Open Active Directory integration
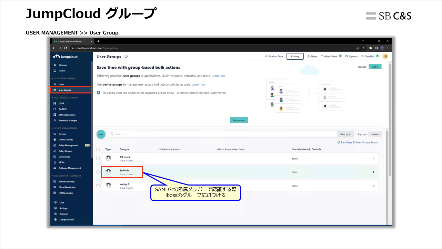This screenshot has width=442, height=249. pos(66,181)
